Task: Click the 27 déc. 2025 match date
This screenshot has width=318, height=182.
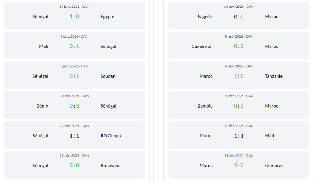Action: (x=74, y=126)
